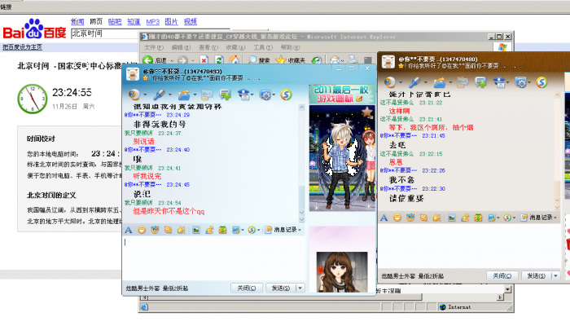The image size is (570, 330).
Task: Open IE 帮助 menu
Action: [290, 47]
